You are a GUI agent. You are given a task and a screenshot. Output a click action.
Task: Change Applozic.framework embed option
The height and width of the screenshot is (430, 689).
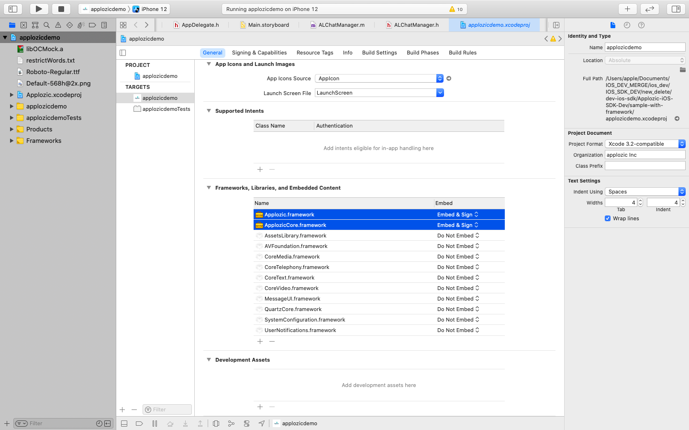coord(458,215)
